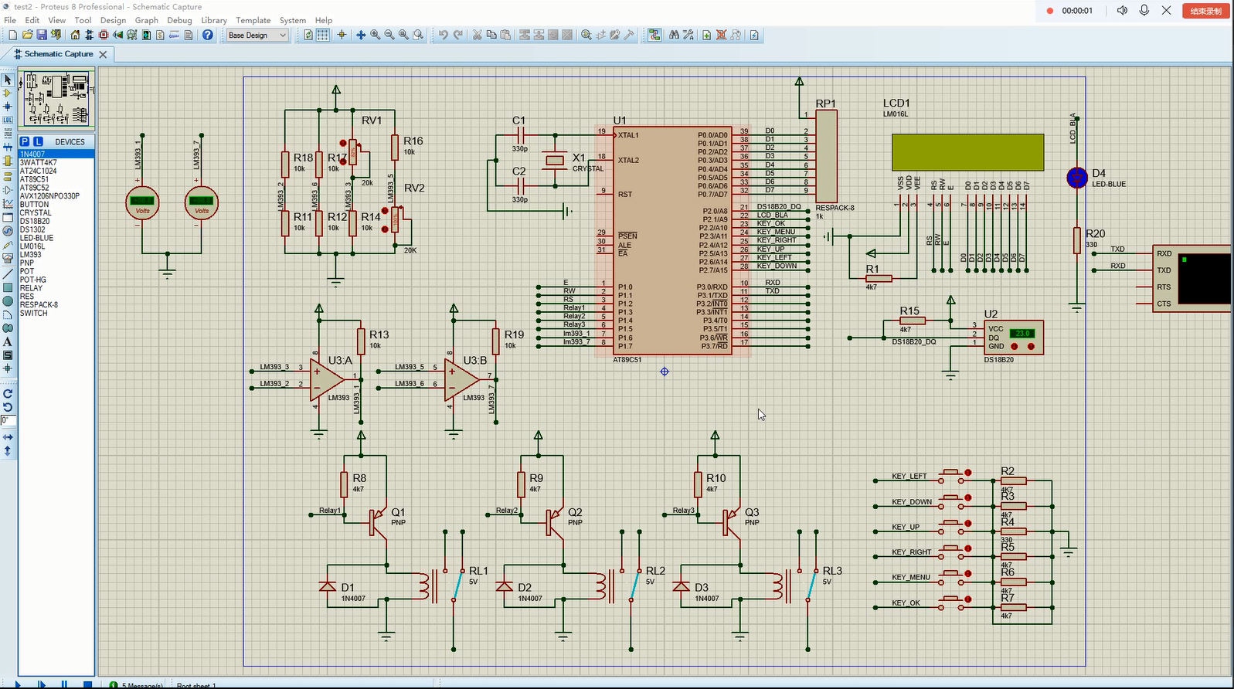Screen dimensions: 1234x689
Task: Toggle the recorder microphone icon
Action: pos(1144,11)
